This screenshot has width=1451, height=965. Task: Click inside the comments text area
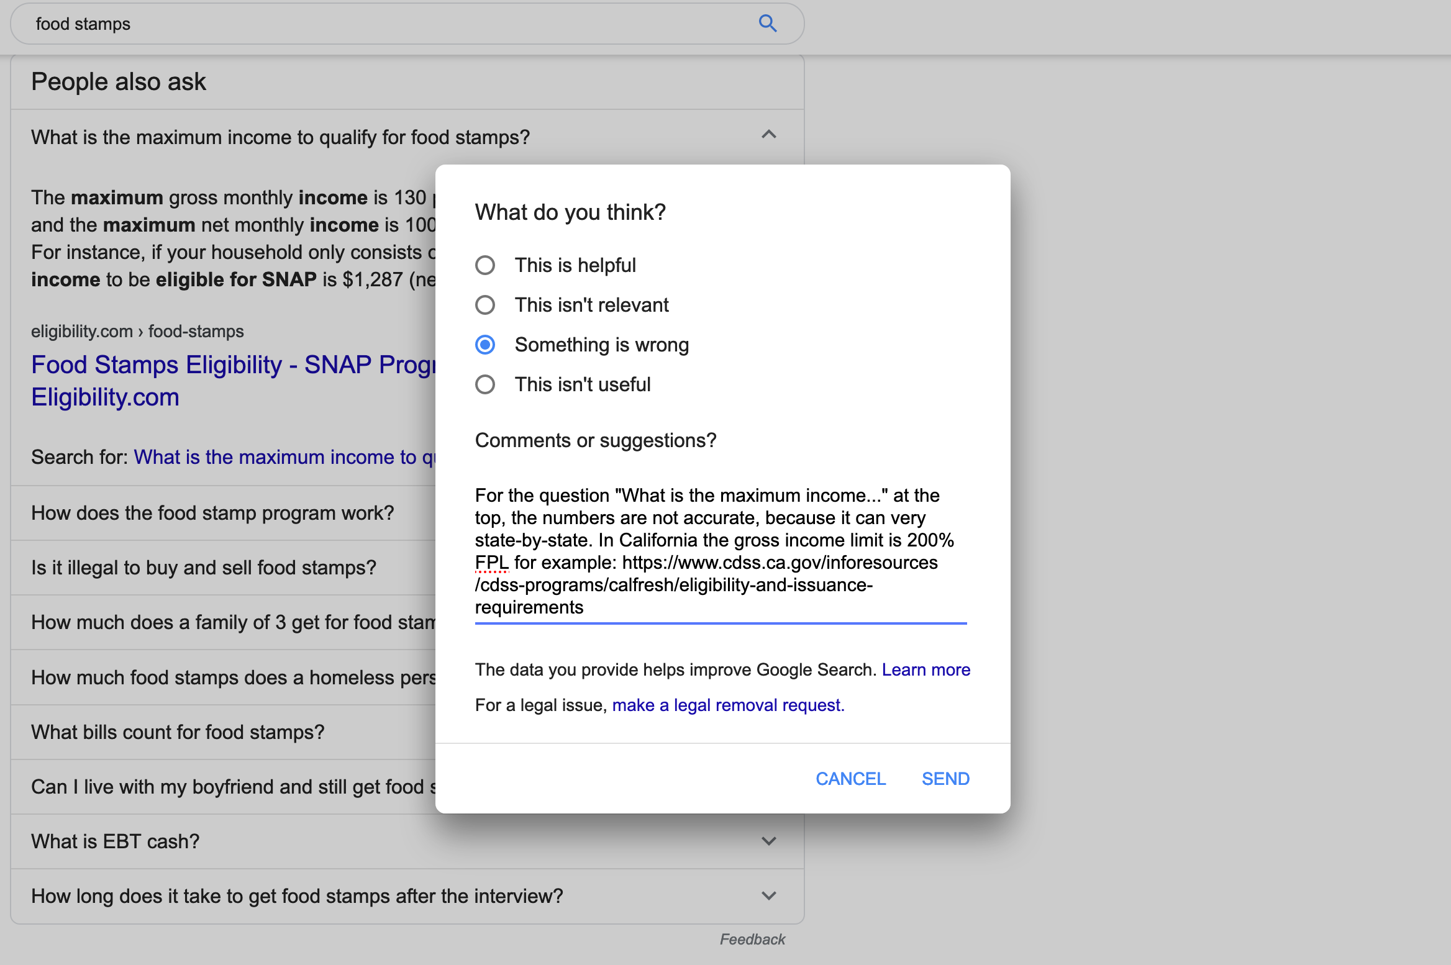pos(721,551)
